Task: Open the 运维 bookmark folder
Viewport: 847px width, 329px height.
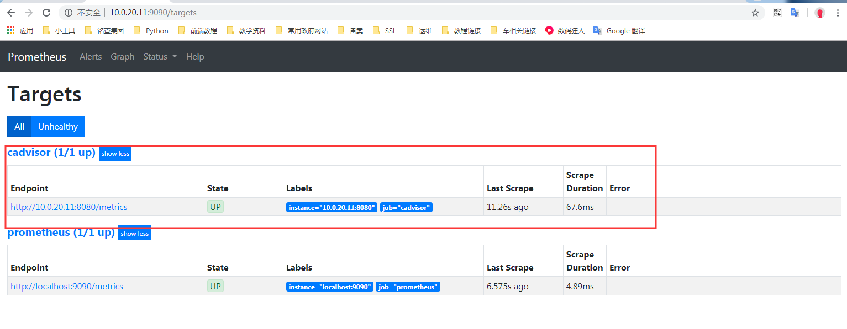Action: click(x=419, y=31)
